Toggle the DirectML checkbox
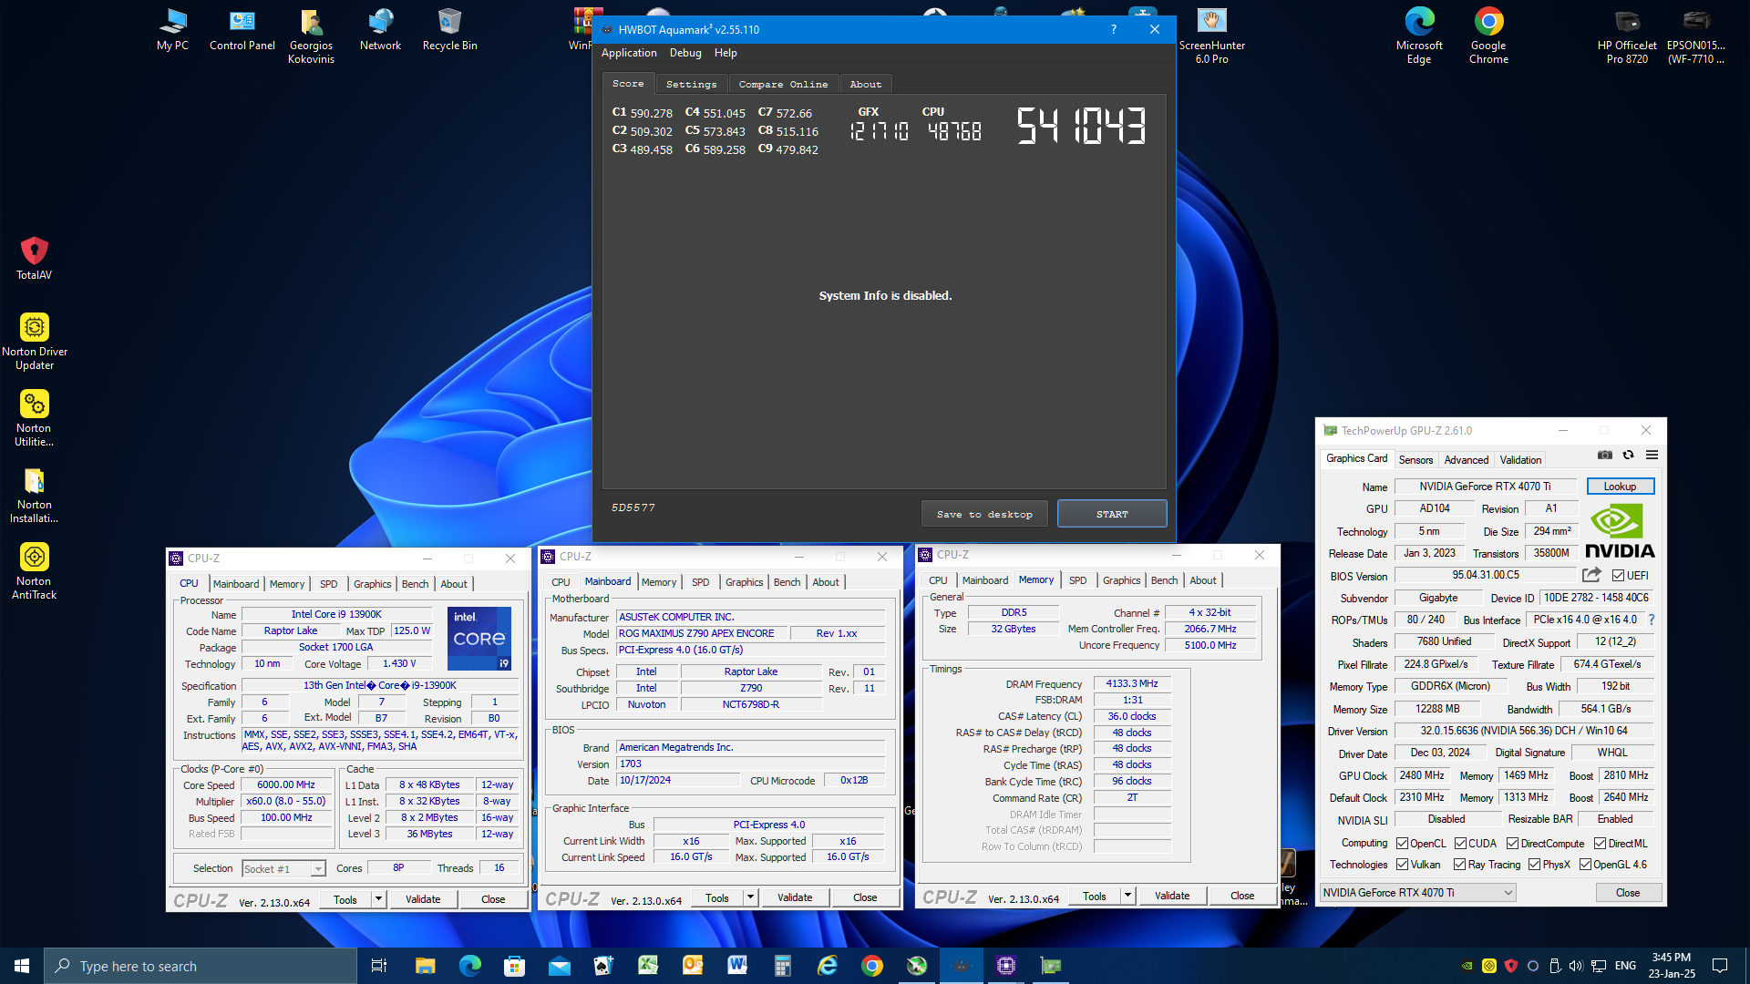 (x=1600, y=844)
